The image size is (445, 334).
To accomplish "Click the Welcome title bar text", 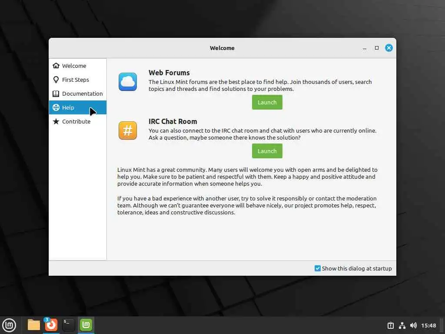I will (x=222, y=48).
